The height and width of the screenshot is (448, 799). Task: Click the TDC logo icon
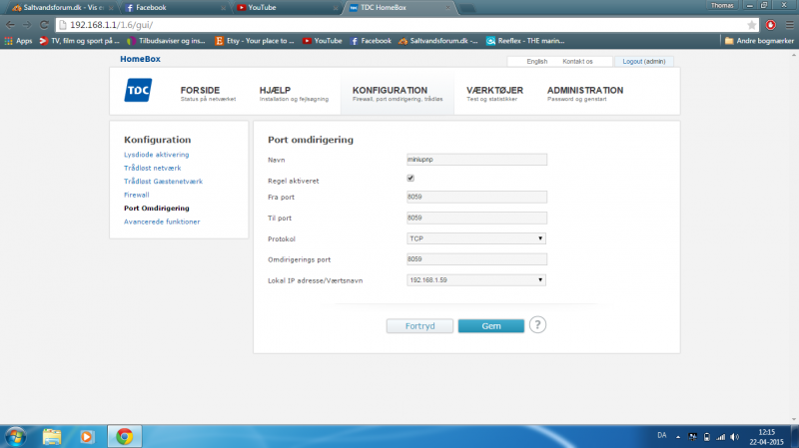pyautogui.click(x=138, y=94)
